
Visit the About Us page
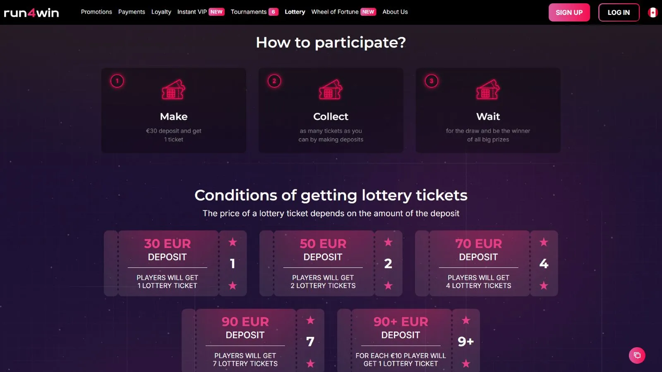pos(395,12)
